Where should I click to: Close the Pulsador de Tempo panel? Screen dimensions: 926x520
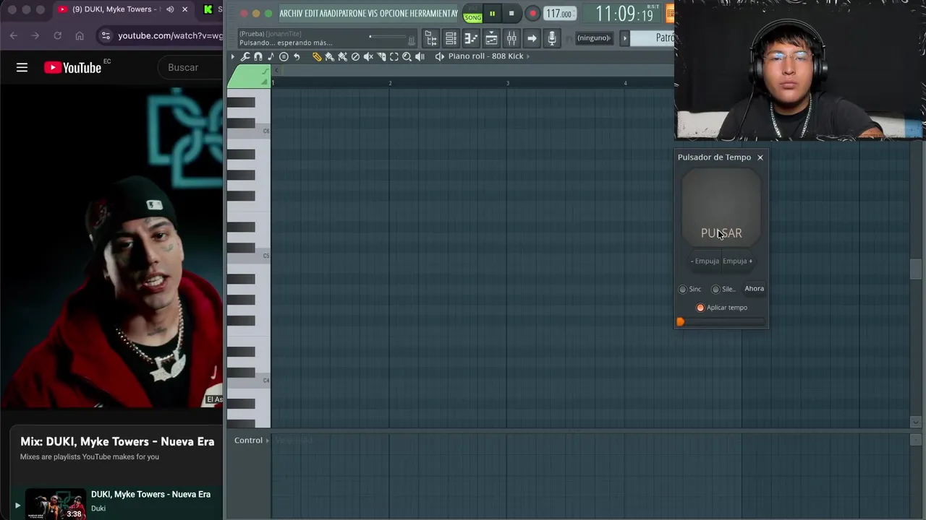click(760, 157)
